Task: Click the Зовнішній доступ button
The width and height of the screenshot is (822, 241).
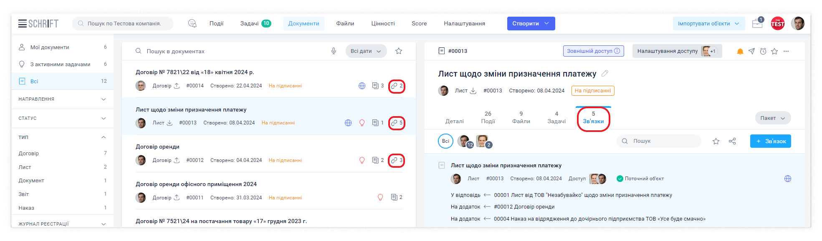Action: tap(593, 51)
